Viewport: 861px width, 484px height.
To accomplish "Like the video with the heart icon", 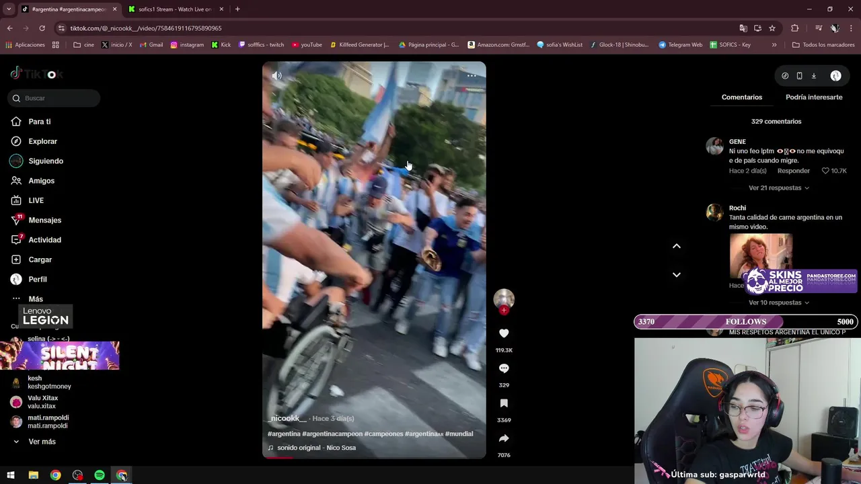I will pyautogui.click(x=504, y=333).
